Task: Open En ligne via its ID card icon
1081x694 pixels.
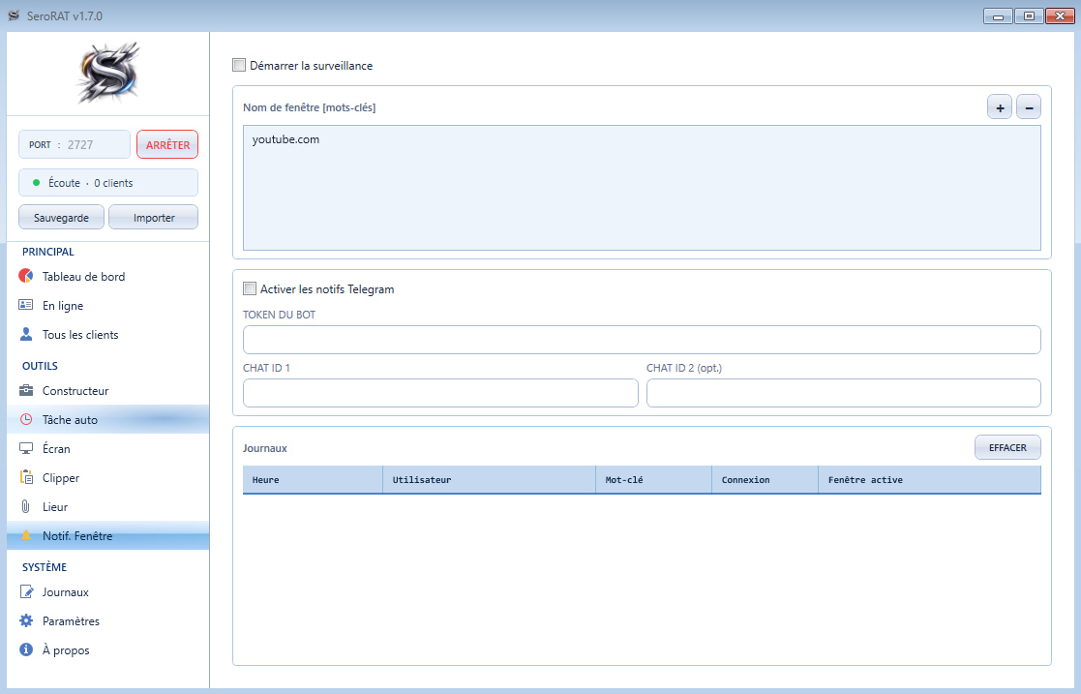Action: (26, 305)
